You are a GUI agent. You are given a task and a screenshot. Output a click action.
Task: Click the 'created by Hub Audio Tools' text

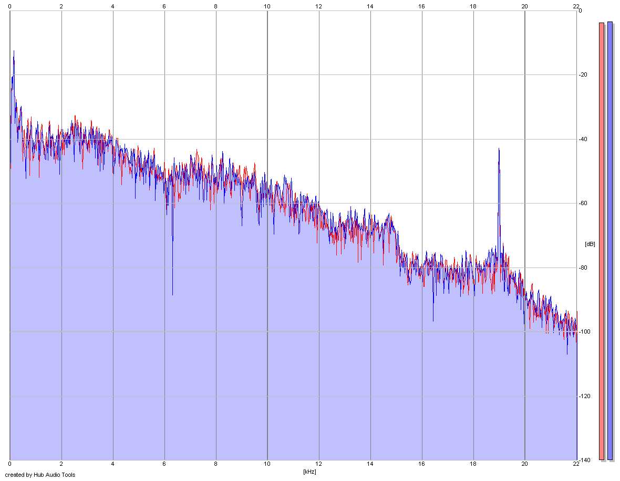coord(40,475)
